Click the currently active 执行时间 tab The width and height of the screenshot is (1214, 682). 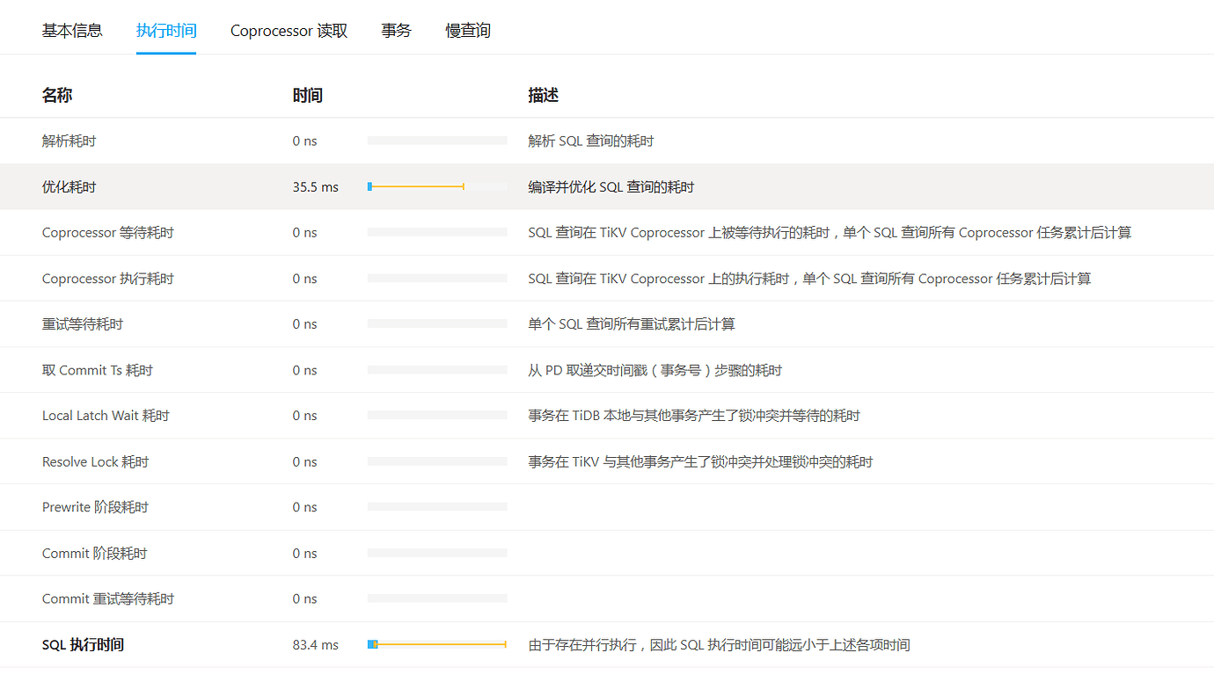point(166,30)
